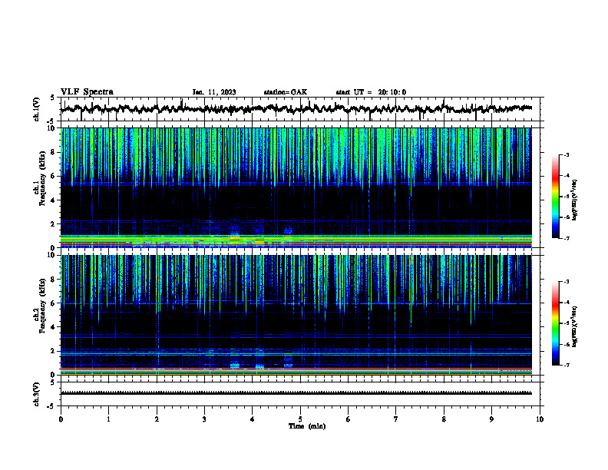This screenshot has height=470, width=608.
Task: Click the ch.1 voltage waveform trace
Action: pos(296,109)
